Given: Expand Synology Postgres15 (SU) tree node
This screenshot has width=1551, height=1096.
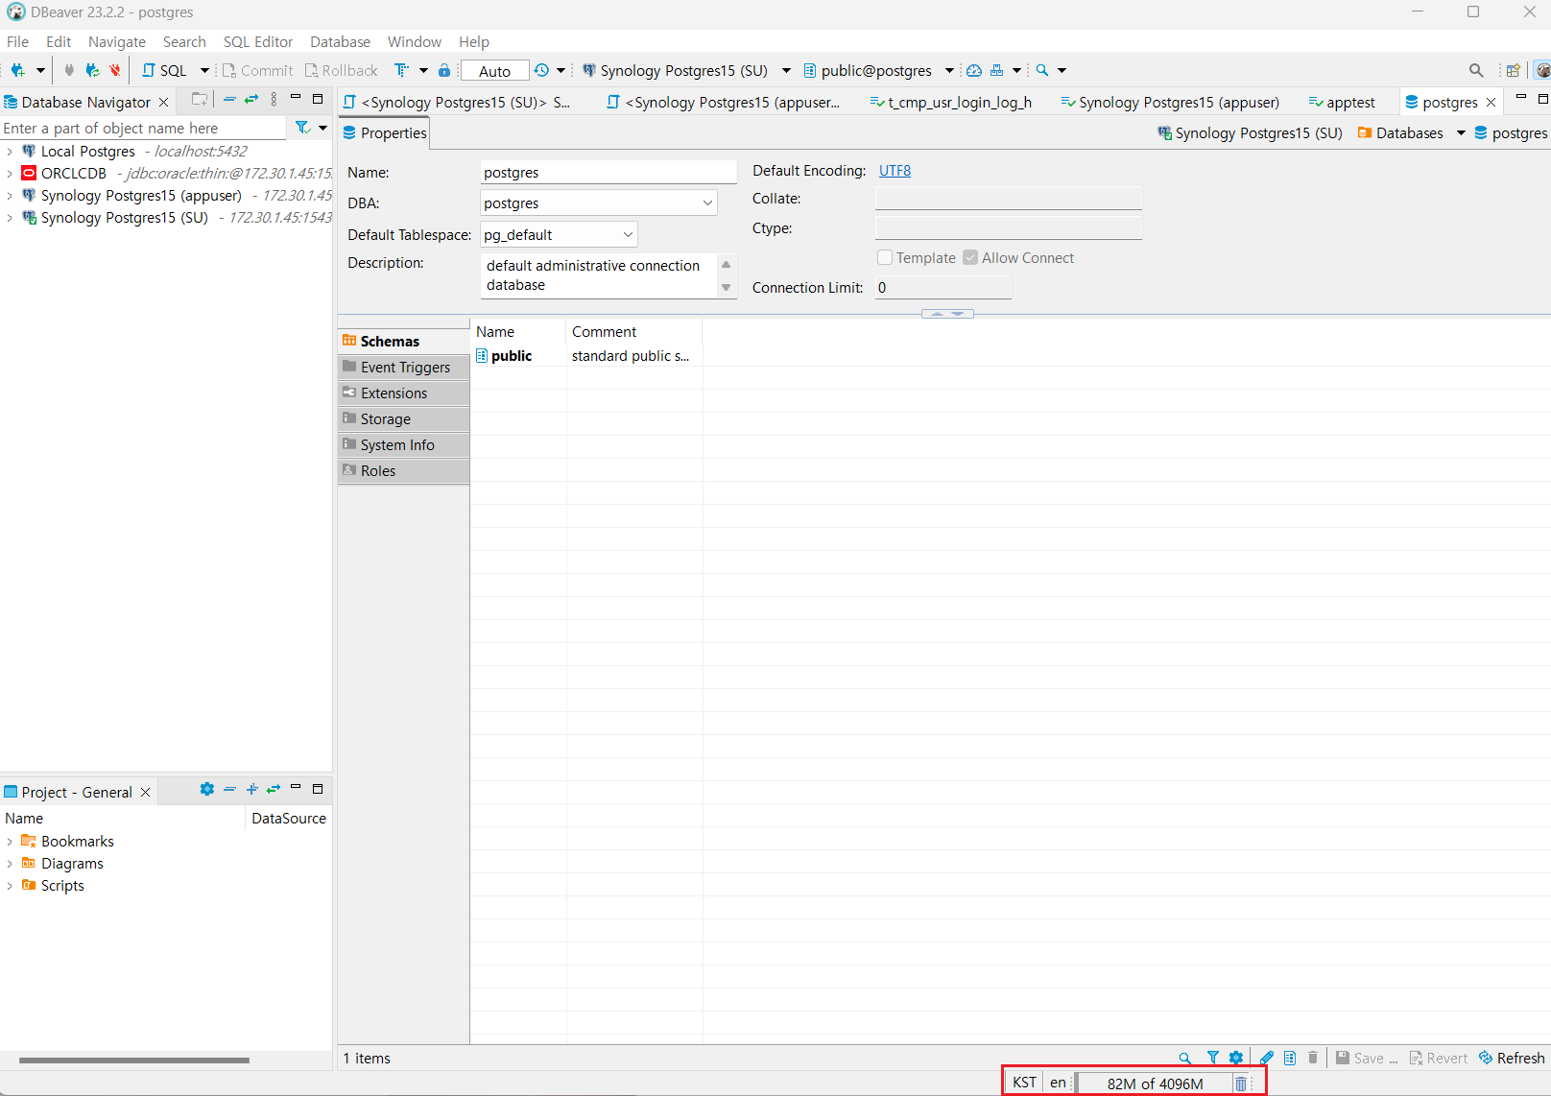Looking at the screenshot, I should [10, 218].
